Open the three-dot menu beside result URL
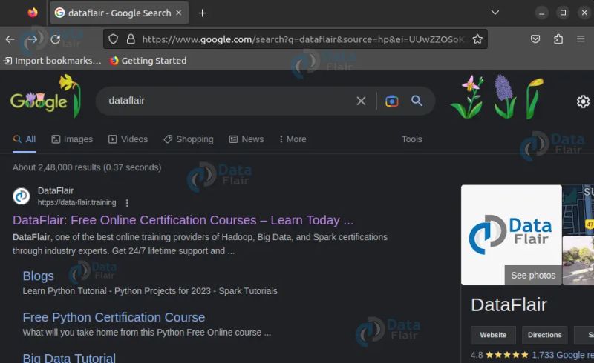Screen dimensions: 594x363 (127, 203)
